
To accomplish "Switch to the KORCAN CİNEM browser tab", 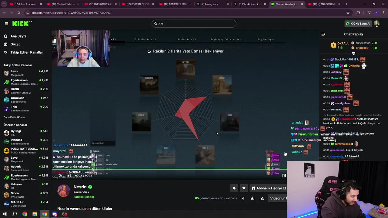I will [x=137, y=4].
